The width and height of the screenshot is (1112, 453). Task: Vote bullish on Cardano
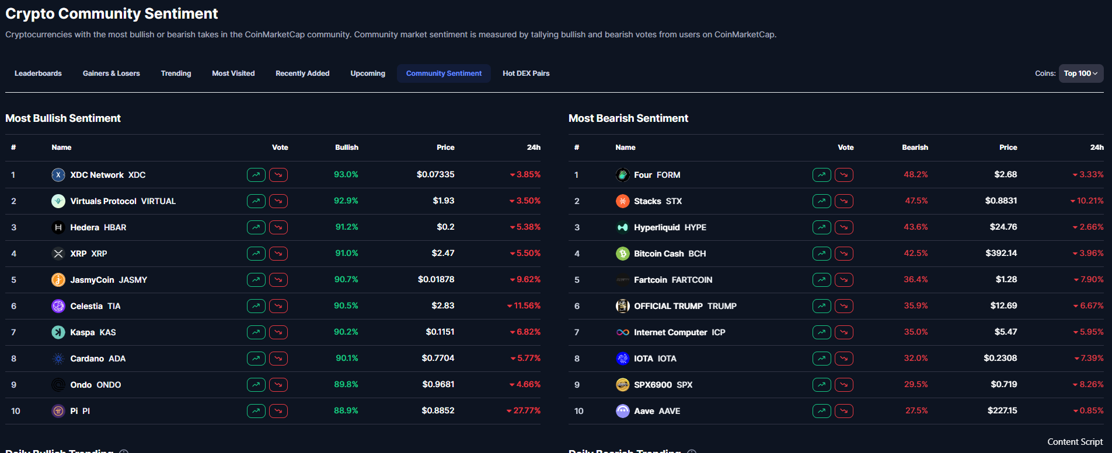(x=256, y=359)
